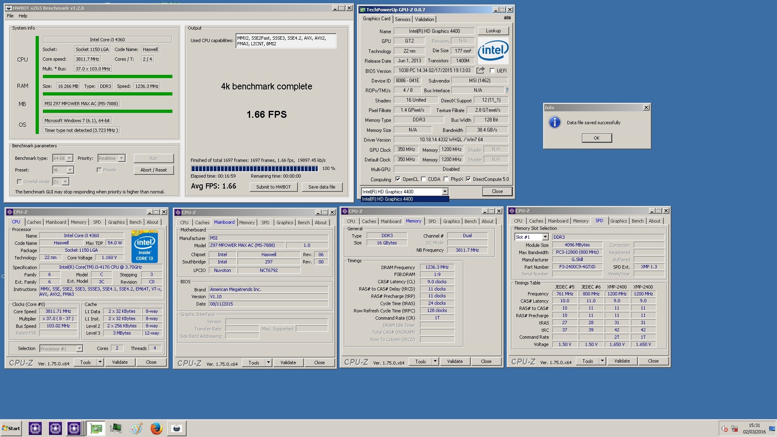Image resolution: width=777 pixels, height=437 pixels.
Task: Close the Info dialog with the X button
Action: 646,108
